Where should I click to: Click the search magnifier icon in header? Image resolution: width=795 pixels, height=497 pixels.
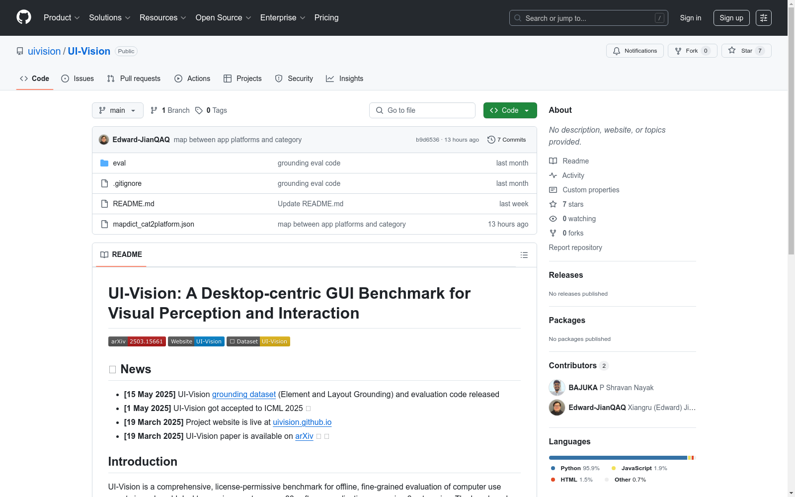[518, 18]
